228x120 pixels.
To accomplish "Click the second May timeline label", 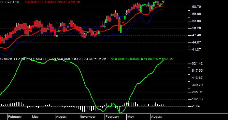I will click(131, 117).
